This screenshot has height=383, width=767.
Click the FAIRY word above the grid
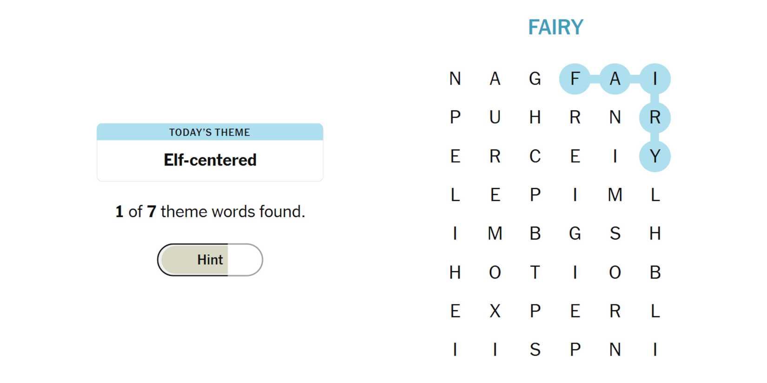point(555,27)
